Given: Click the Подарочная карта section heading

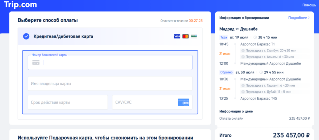Looking at the screenshot, I should [x=105, y=138].
